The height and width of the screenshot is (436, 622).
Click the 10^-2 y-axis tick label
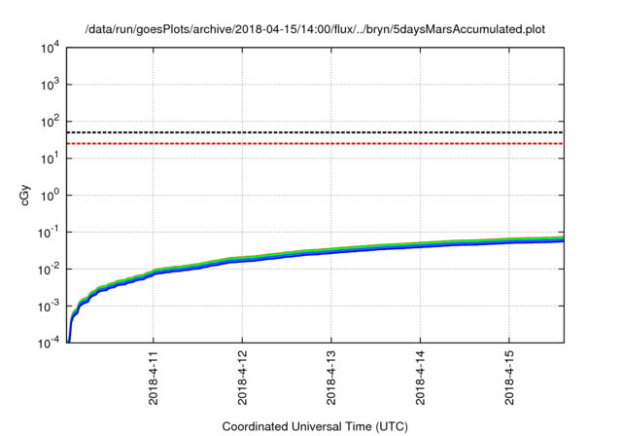(48, 270)
